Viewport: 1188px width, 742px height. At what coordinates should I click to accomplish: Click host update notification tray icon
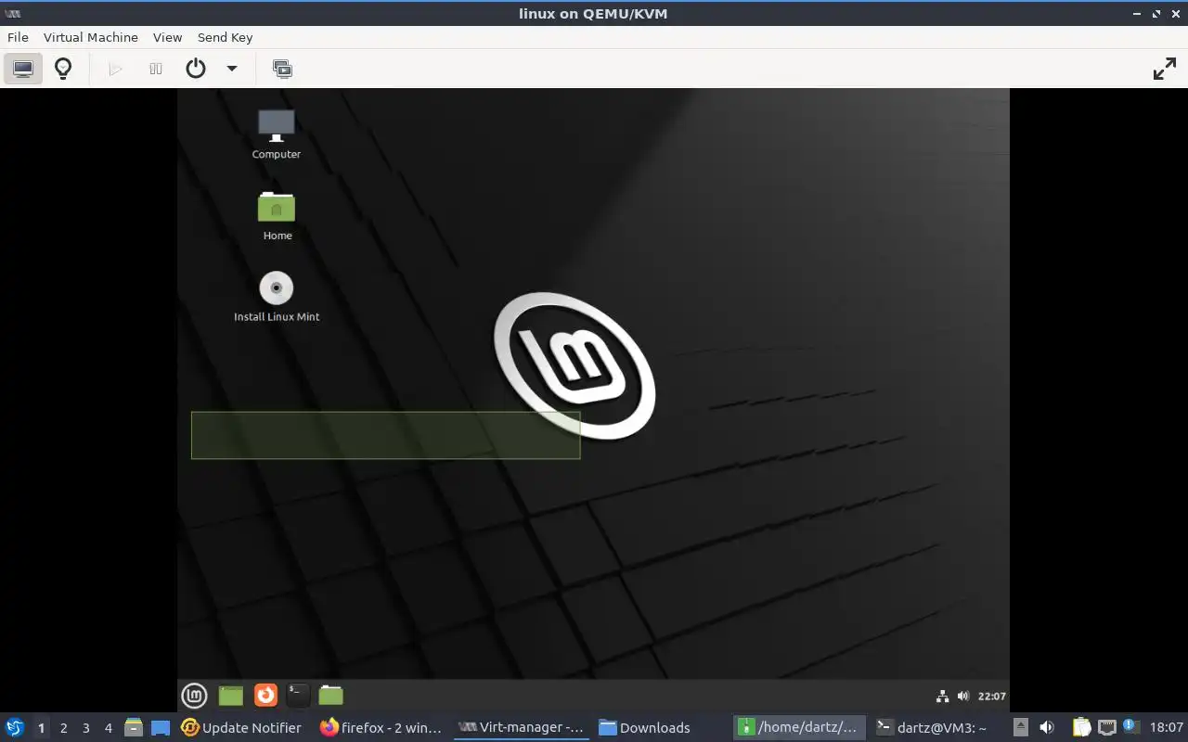pos(1130,726)
